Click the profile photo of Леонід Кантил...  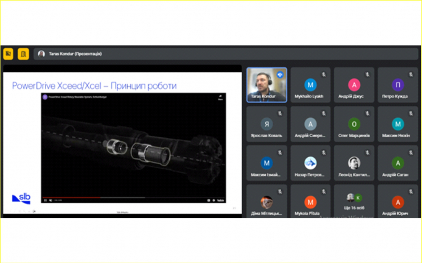point(354,163)
